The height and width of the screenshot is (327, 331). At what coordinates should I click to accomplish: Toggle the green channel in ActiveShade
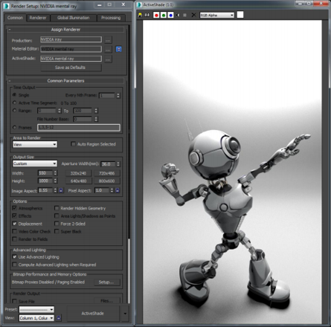coord(164,15)
